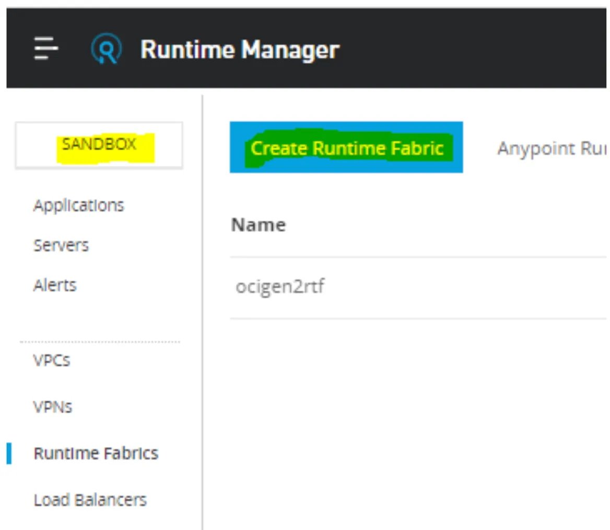Click Create Runtime Fabric button

tap(346, 147)
